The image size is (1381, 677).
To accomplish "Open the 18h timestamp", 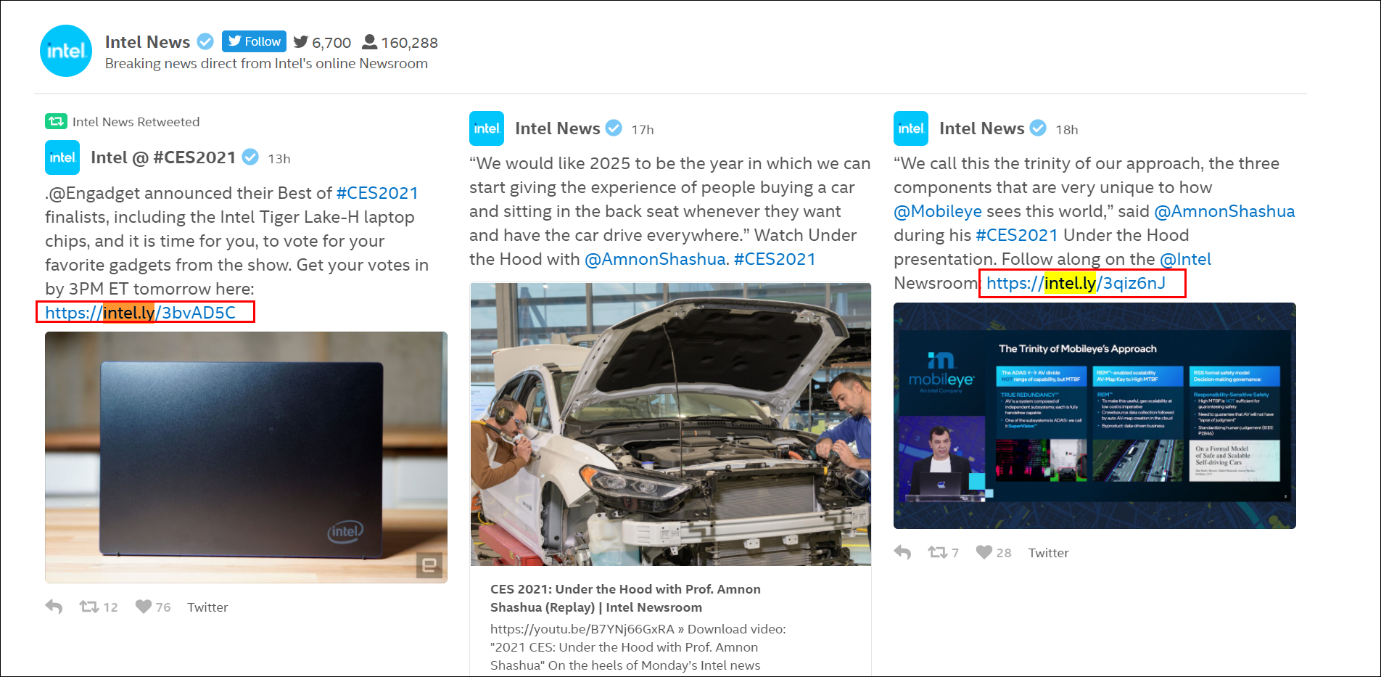I will 1067,130.
